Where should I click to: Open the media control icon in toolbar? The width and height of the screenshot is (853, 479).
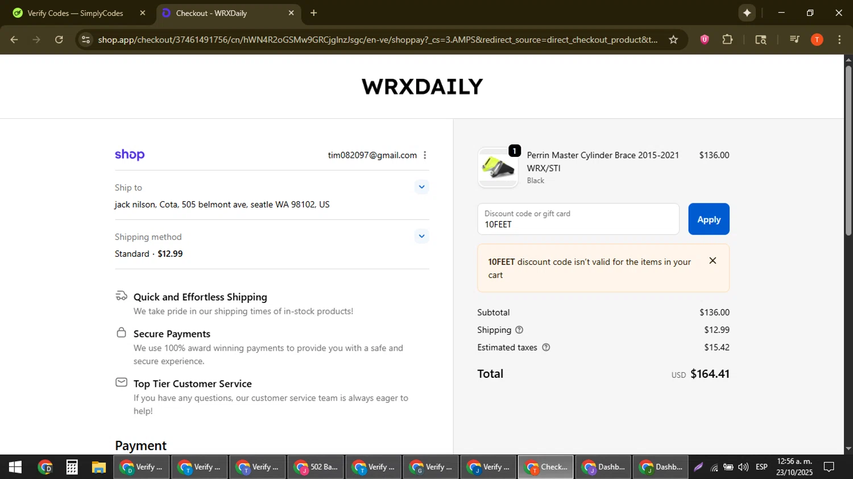[794, 40]
